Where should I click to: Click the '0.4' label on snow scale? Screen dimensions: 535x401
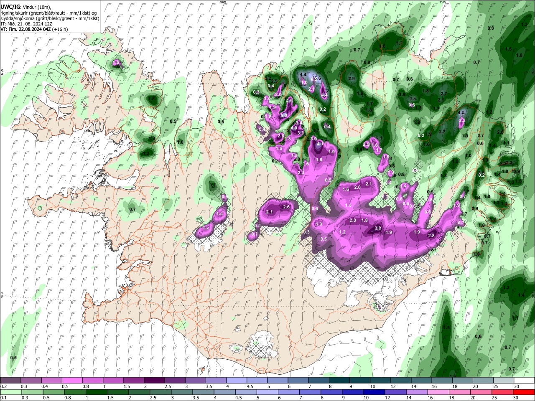(x=44, y=386)
